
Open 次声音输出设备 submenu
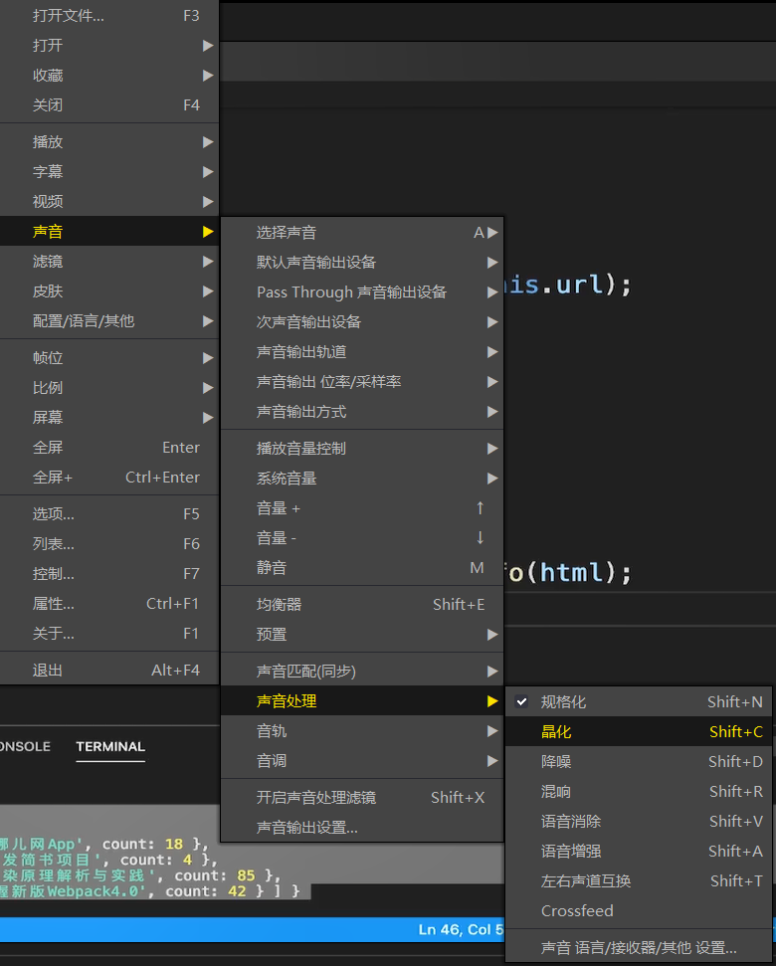click(x=362, y=321)
